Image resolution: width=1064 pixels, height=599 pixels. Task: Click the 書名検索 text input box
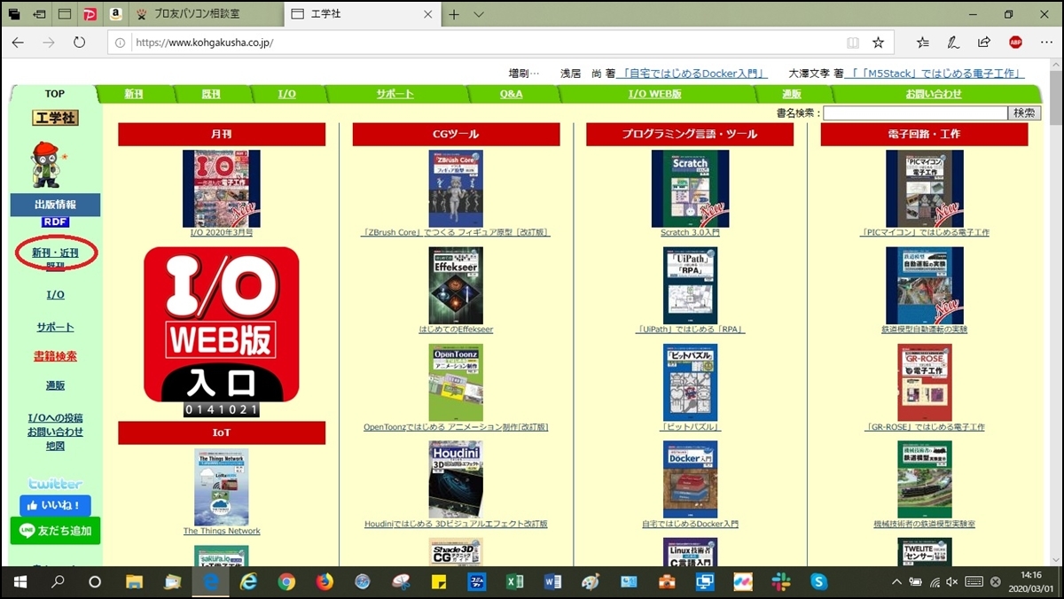coord(915,113)
